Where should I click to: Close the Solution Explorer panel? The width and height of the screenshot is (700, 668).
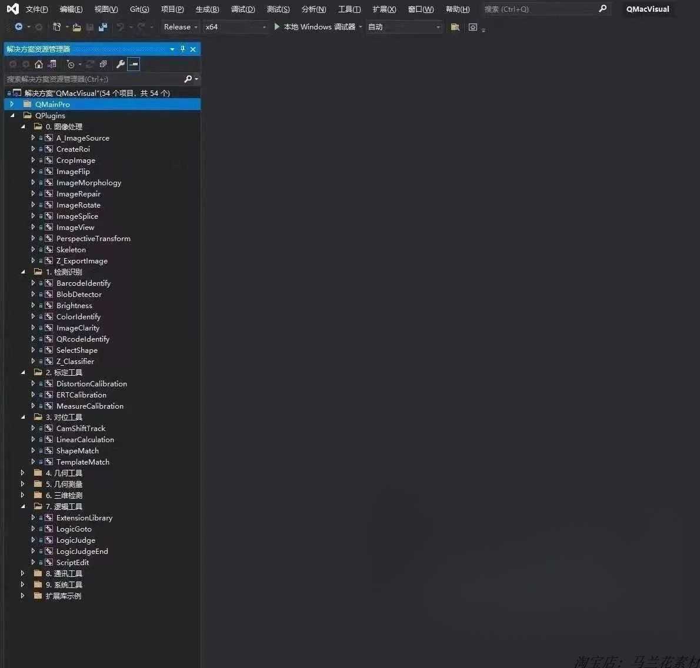point(193,49)
